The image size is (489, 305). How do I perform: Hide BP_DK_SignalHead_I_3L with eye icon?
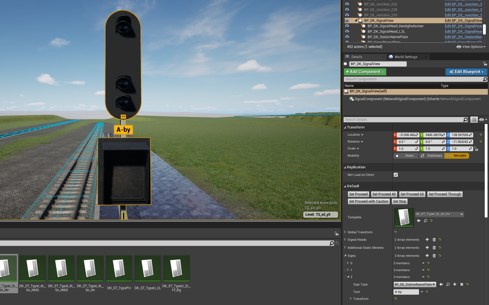347,32
